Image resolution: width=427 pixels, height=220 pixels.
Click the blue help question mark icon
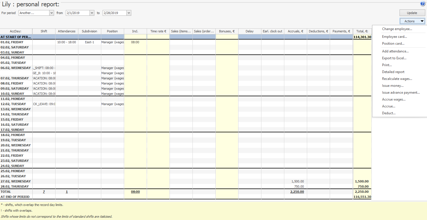pyautogui.click(x=422, y=4)
